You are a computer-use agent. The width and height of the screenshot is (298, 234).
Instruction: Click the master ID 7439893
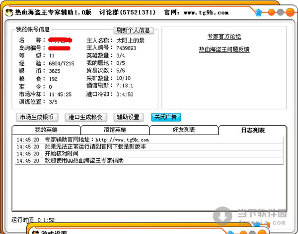126,48
